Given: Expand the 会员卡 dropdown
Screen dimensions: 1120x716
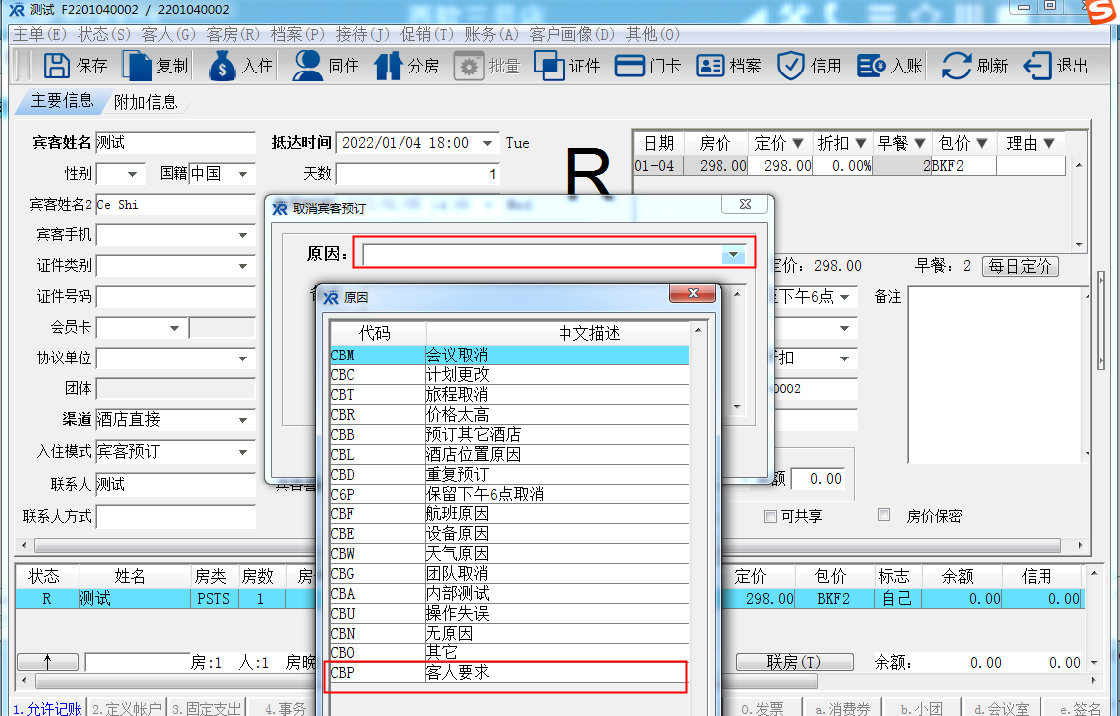Looking at the screenshot, I should pos(174,328).
